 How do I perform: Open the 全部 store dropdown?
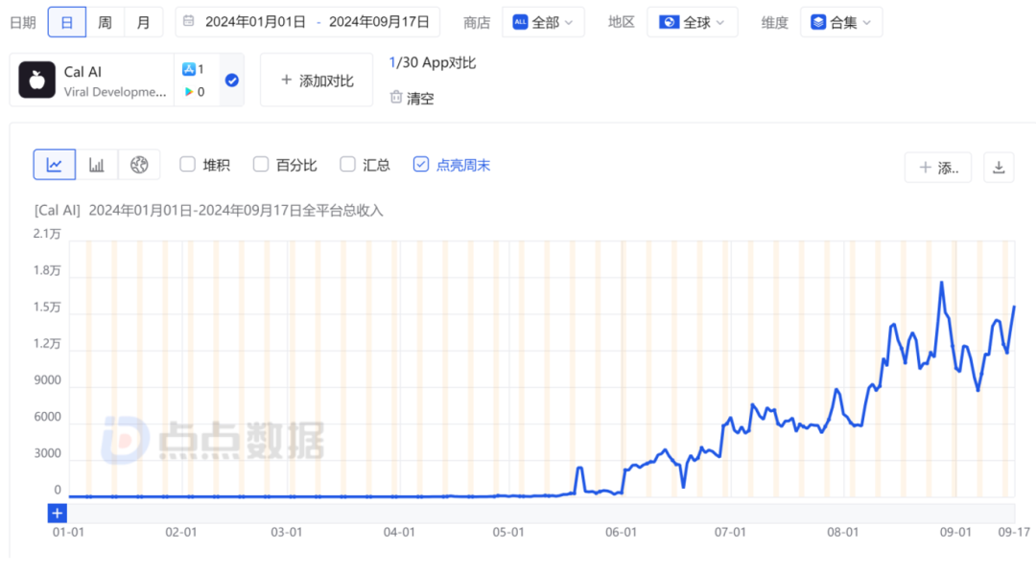coord(544,21)
